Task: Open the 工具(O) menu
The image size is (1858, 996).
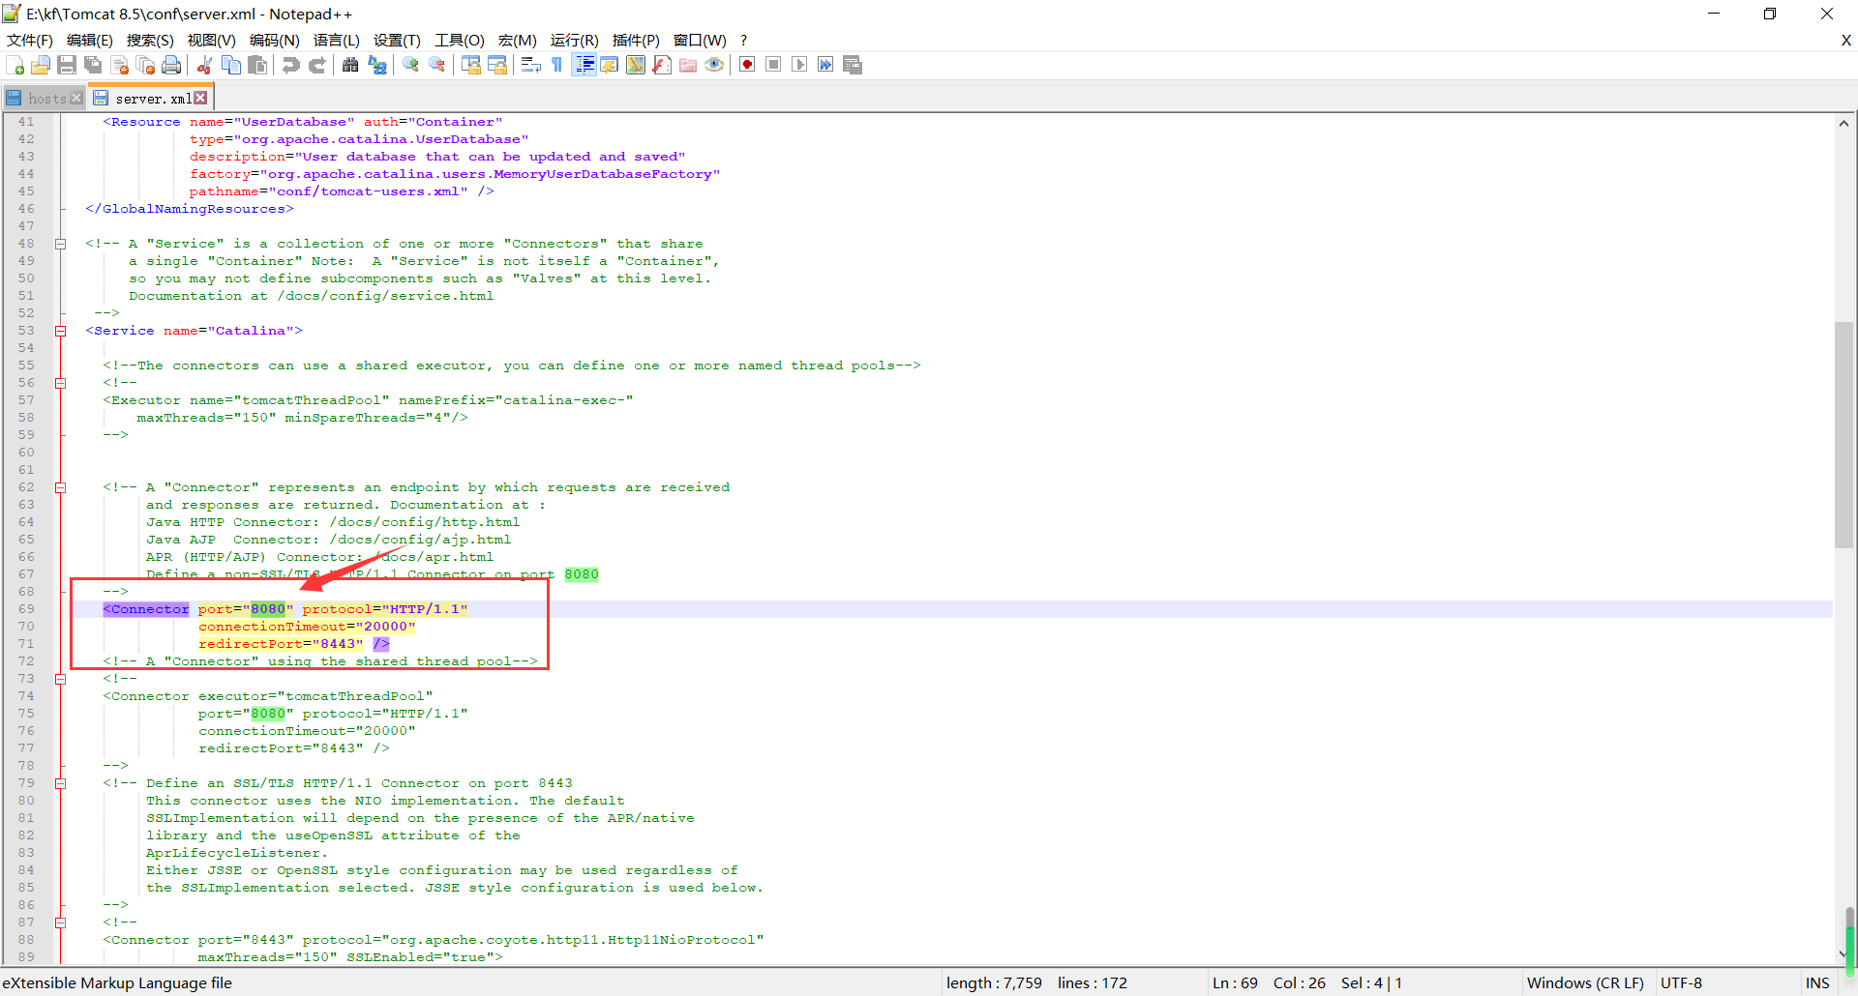Action: click(460, 40)
